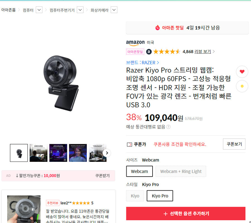
Task: Click the red heart wishlist icon
Action: coord(242,72)
